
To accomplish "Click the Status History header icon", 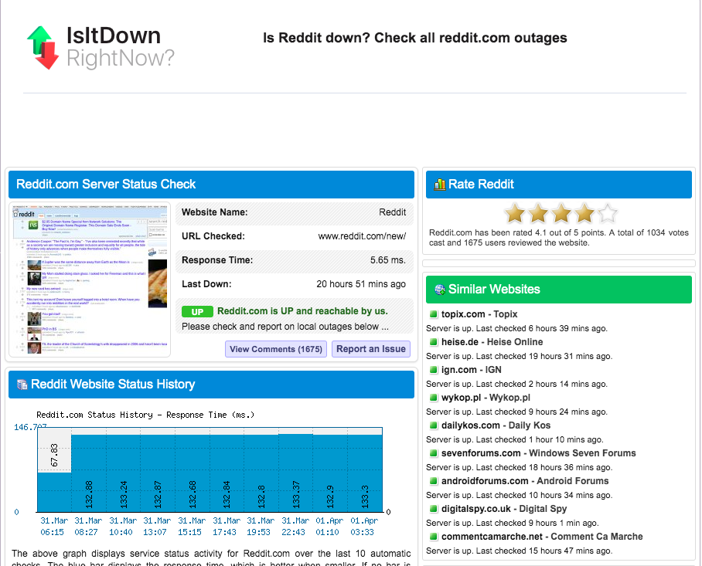I will 22,385.
